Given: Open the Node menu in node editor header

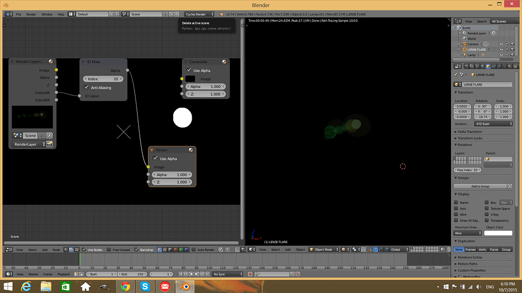Looking at the screenshot, I should click(x=56, y=249).
